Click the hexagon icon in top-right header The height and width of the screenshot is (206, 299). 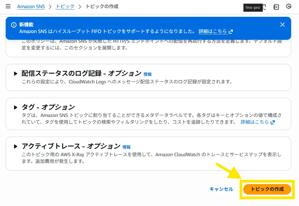coord(289,7)
